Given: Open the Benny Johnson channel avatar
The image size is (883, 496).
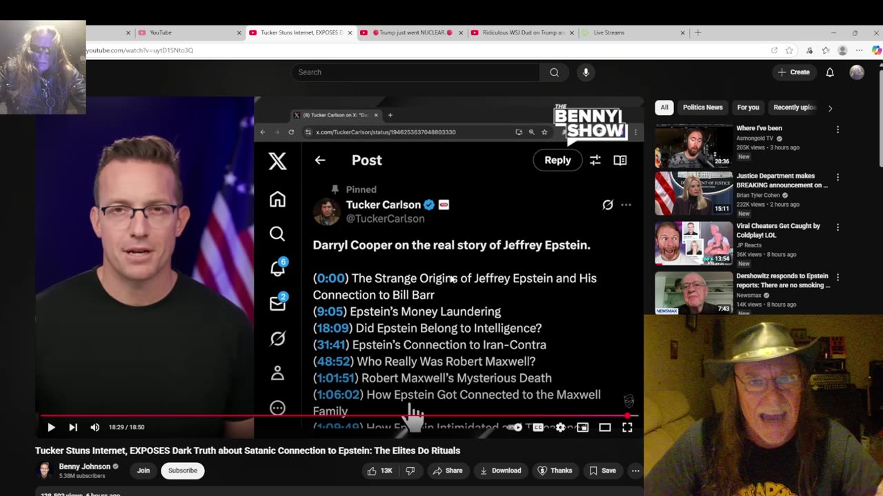Looking at the screenshot, I should [45, 471].
